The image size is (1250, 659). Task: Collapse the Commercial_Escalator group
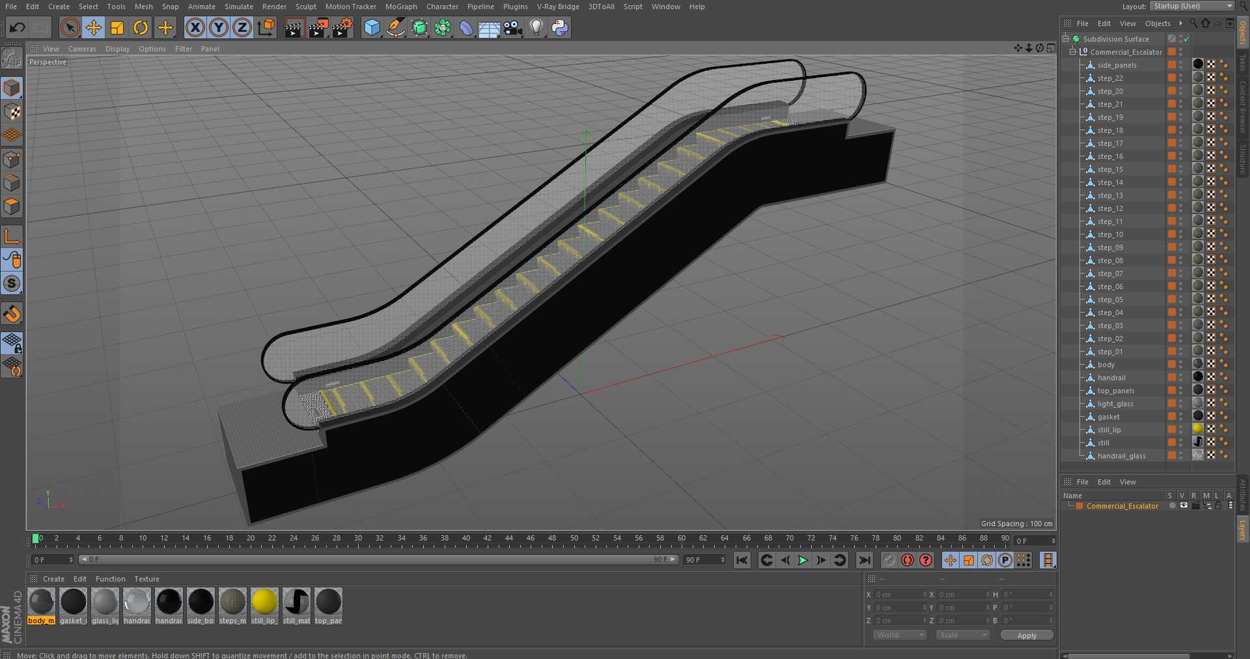point(1073,51)
